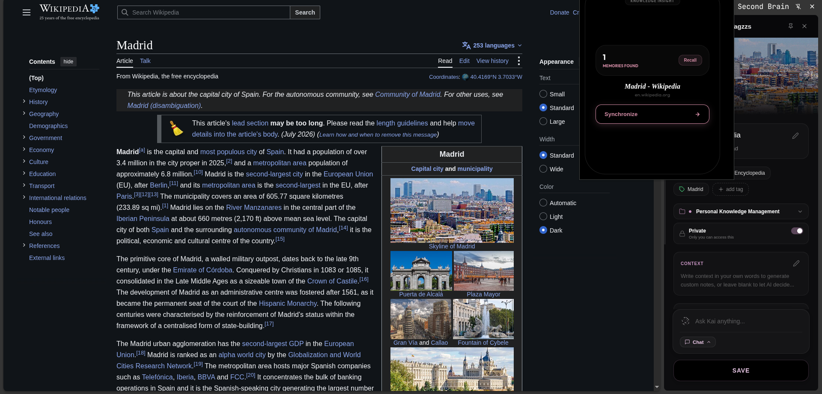
Task: Click the translate icon beside 253 languages
Action: [x=466, y=45]
